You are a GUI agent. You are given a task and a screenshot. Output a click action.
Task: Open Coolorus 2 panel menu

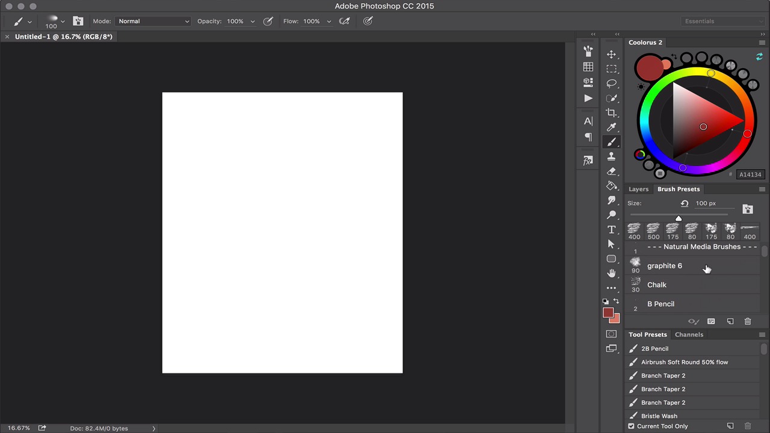click(762, 43)
